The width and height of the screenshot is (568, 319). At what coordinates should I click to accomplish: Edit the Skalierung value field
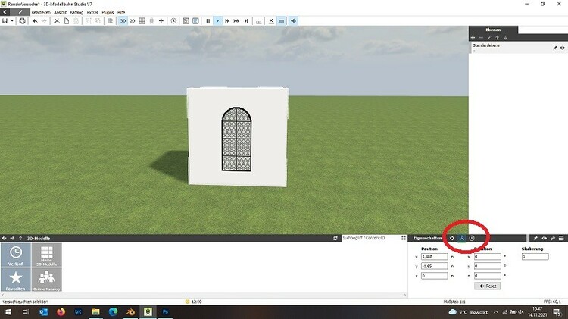535,257
